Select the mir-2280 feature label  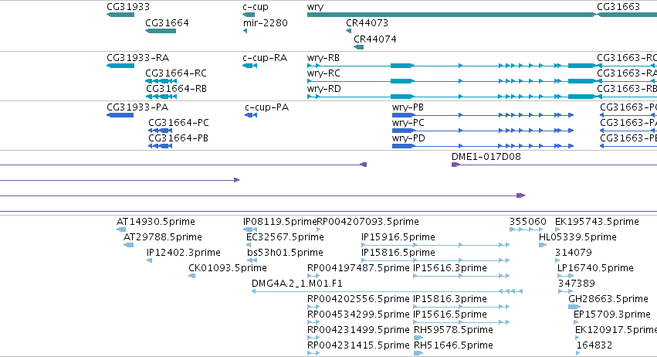266,22
